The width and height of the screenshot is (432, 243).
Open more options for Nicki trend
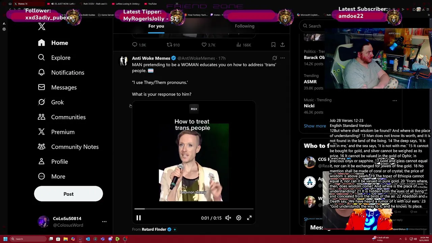click(x=395, y=100)
